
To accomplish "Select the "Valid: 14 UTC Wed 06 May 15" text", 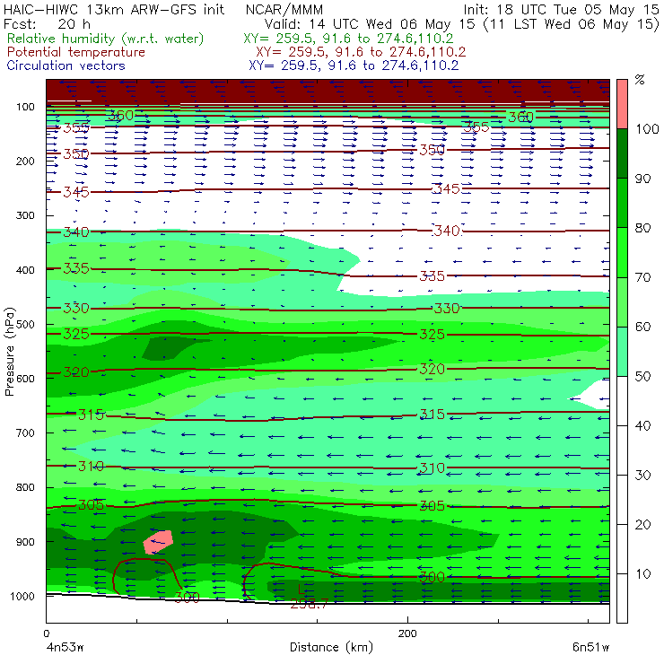I will pyautogui.click(x=370, y=24).
